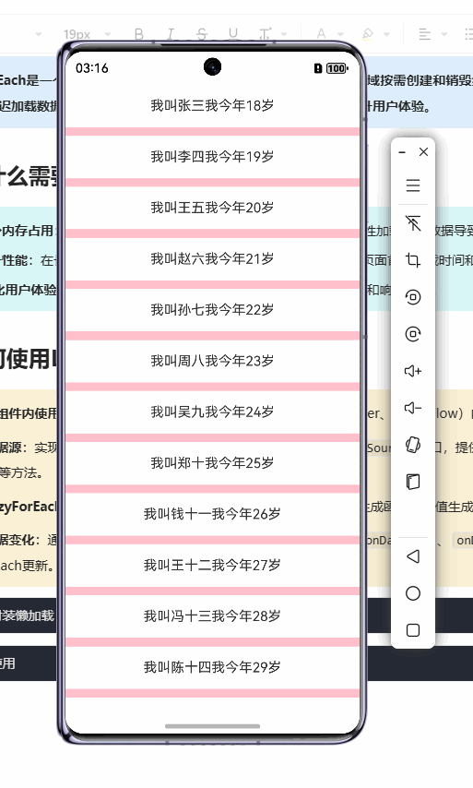
Task: Tap the row 我叫张三我今年18岁
Action: click(x=212, y=105)
